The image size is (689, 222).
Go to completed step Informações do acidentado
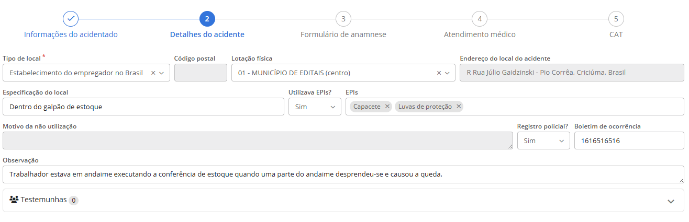[x=71, y=19]
